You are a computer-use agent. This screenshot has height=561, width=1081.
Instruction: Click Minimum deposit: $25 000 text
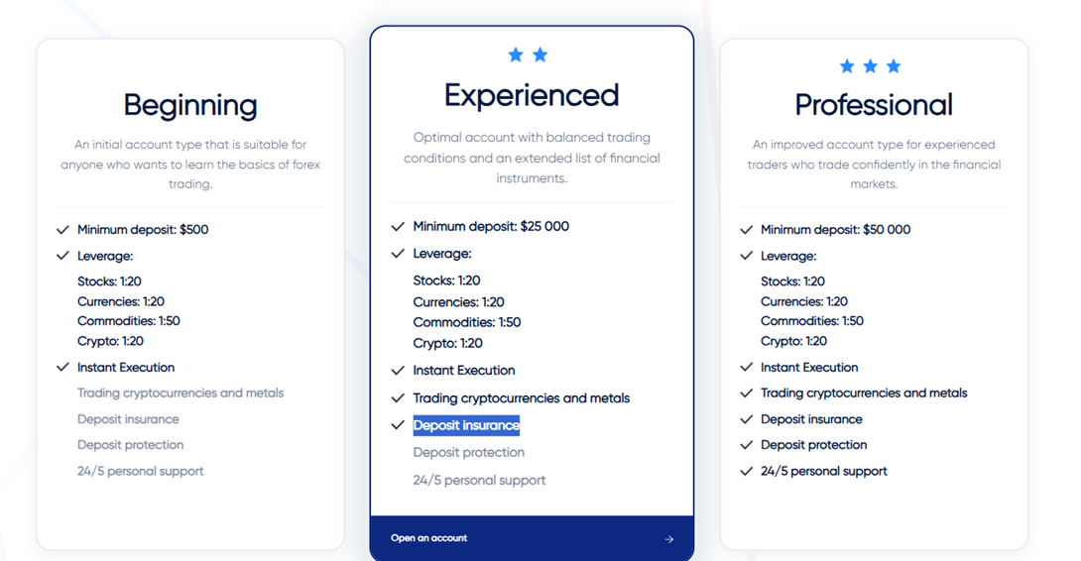pos(491,226)
